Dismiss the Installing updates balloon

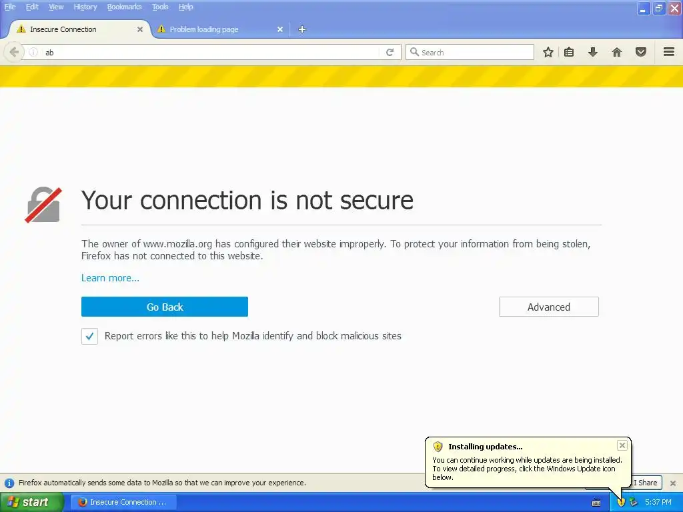click(622, 445)
